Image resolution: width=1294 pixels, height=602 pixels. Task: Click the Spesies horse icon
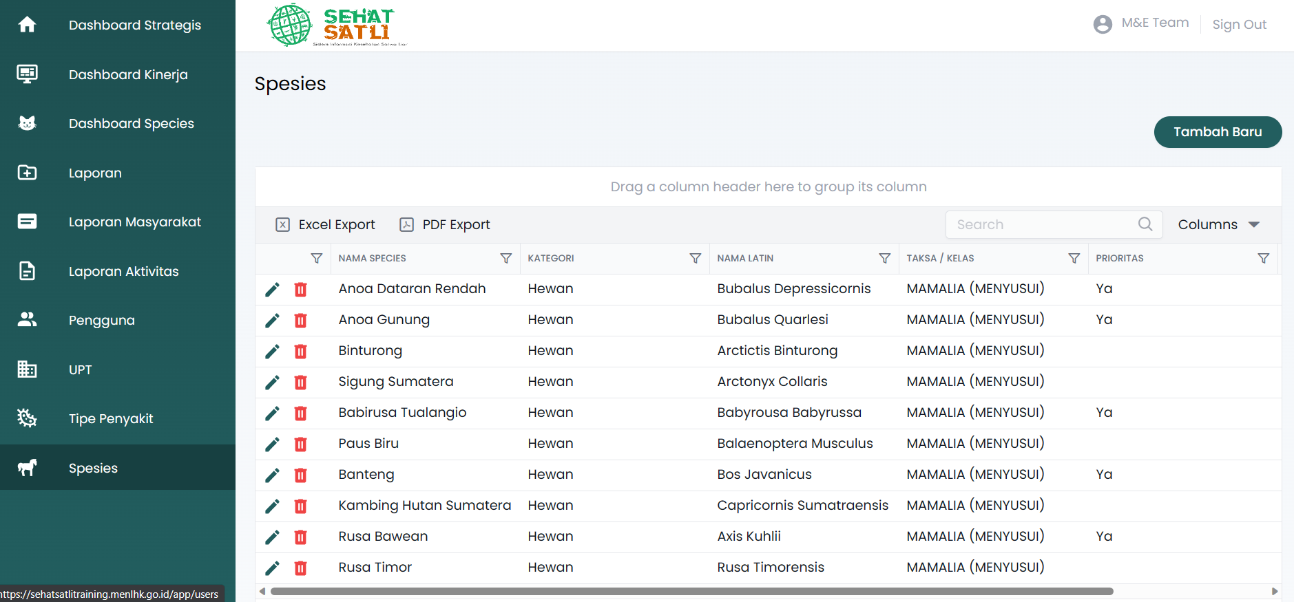pyautogui.click(x=27, y=468)
